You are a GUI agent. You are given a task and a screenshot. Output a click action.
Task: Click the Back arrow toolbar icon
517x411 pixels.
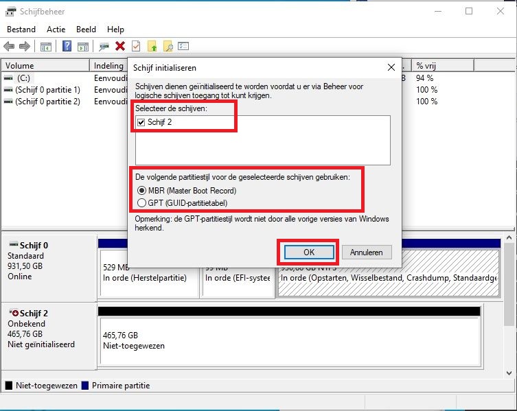tap(9, 46)
